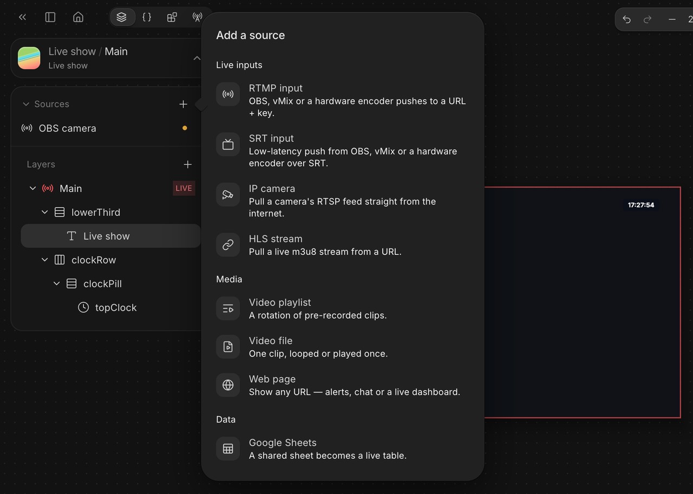Select the layers stack toolbar icon
This screenshot has width=693, height=494.
[x=122, y=17]
